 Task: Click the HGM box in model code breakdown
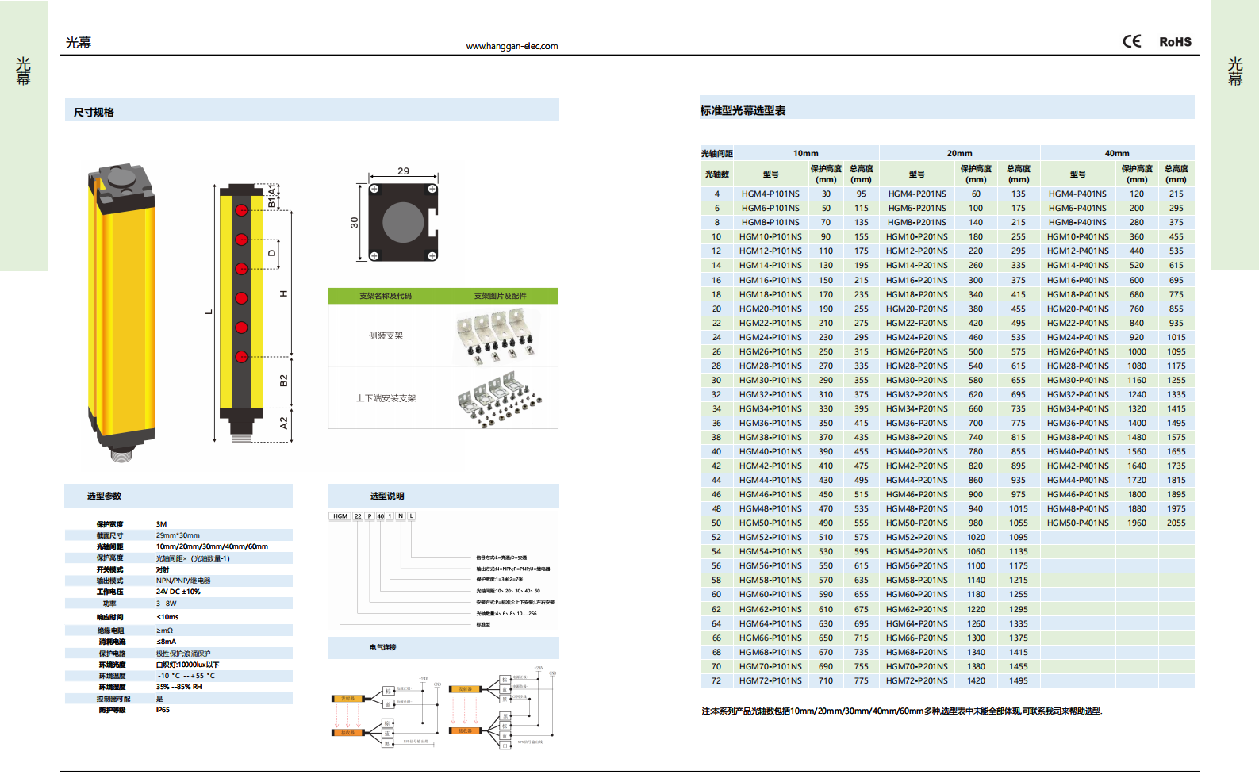[340, 516]
